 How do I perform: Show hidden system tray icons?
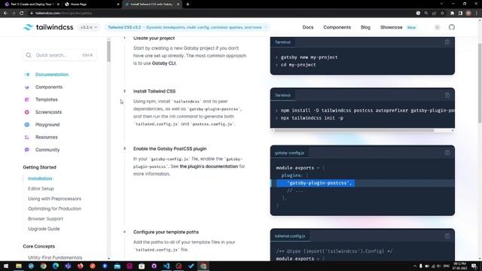click(414, 266)
